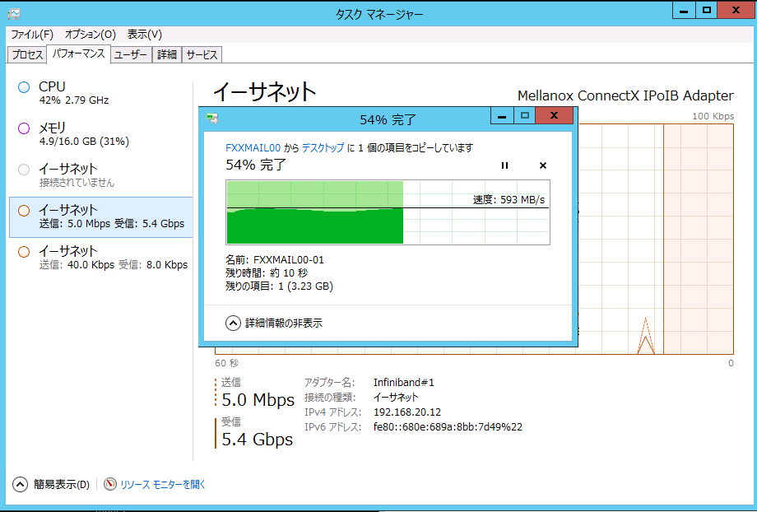This screenshot has width=757, height=512.
Task: Click the gray disconnected Ethernet circle icon
Action: click(24, 170)
